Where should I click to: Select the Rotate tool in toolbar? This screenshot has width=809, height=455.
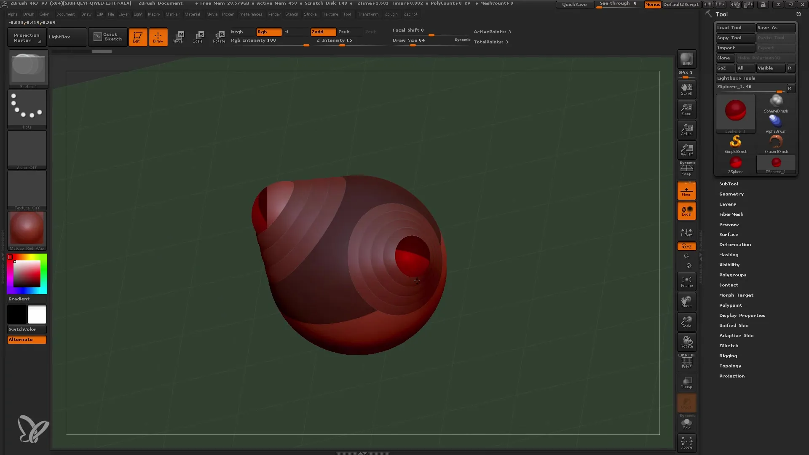pyautogui.click(x=219, y=37)
